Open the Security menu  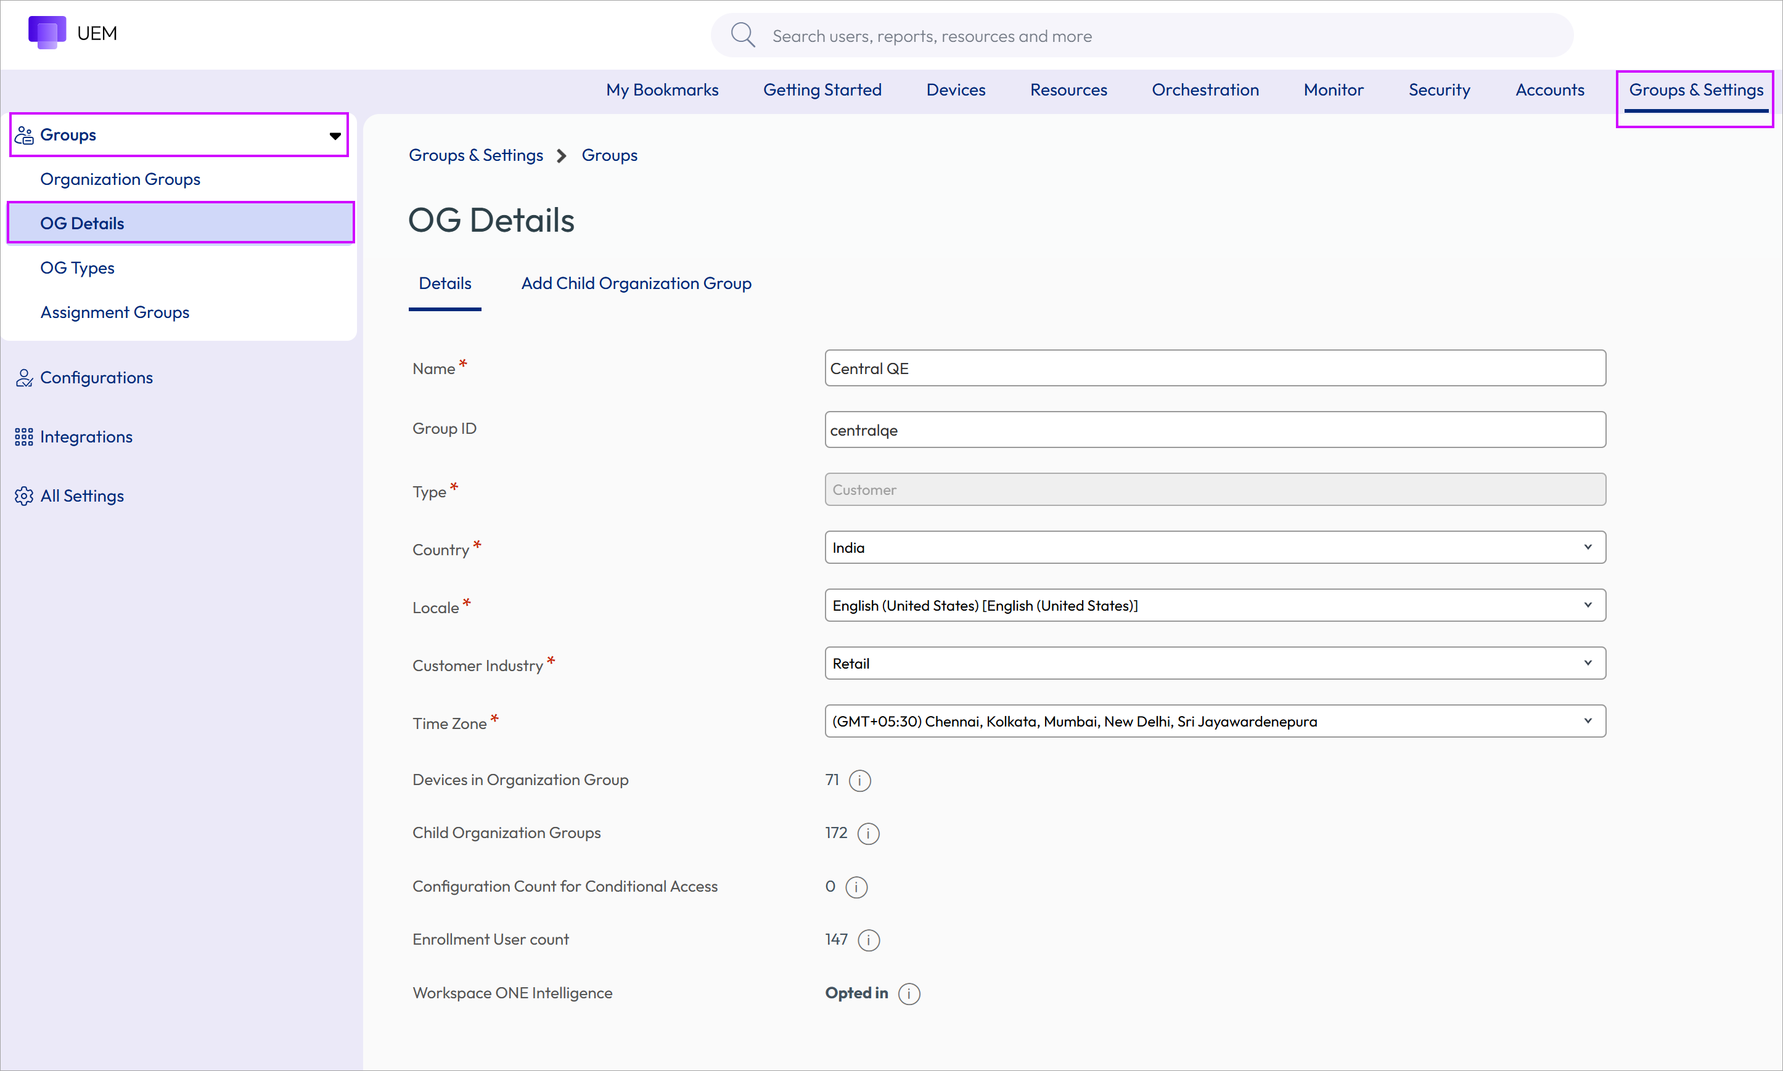click(1439, 89)
